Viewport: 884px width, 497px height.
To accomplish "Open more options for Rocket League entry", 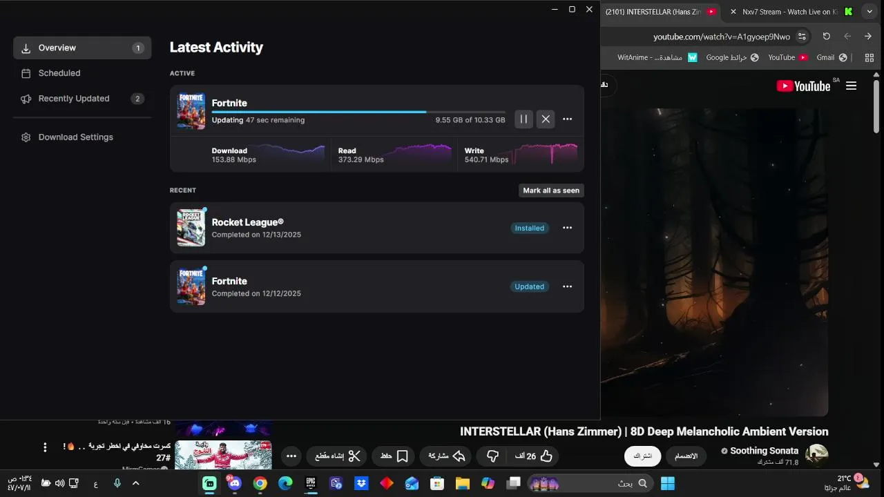I will 567,228.
